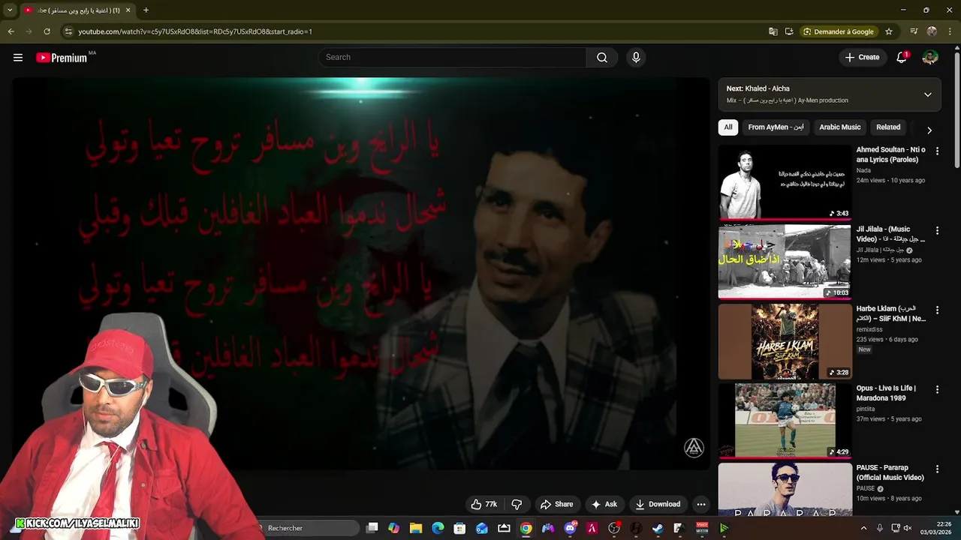The height and width of the screenshot is (540, 961).
Task: Open Opus Live Is Life thumbnail
Action: pyautogui.click(x=785, y=421)
